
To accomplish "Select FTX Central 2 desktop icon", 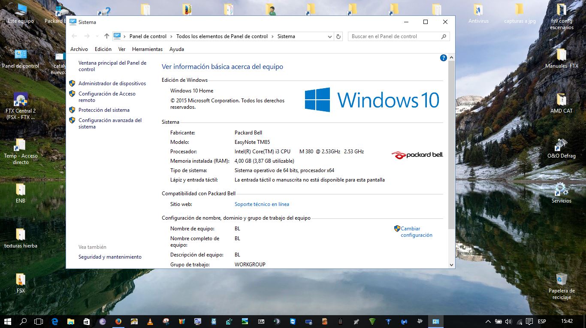I will click(x=21, y=106).
